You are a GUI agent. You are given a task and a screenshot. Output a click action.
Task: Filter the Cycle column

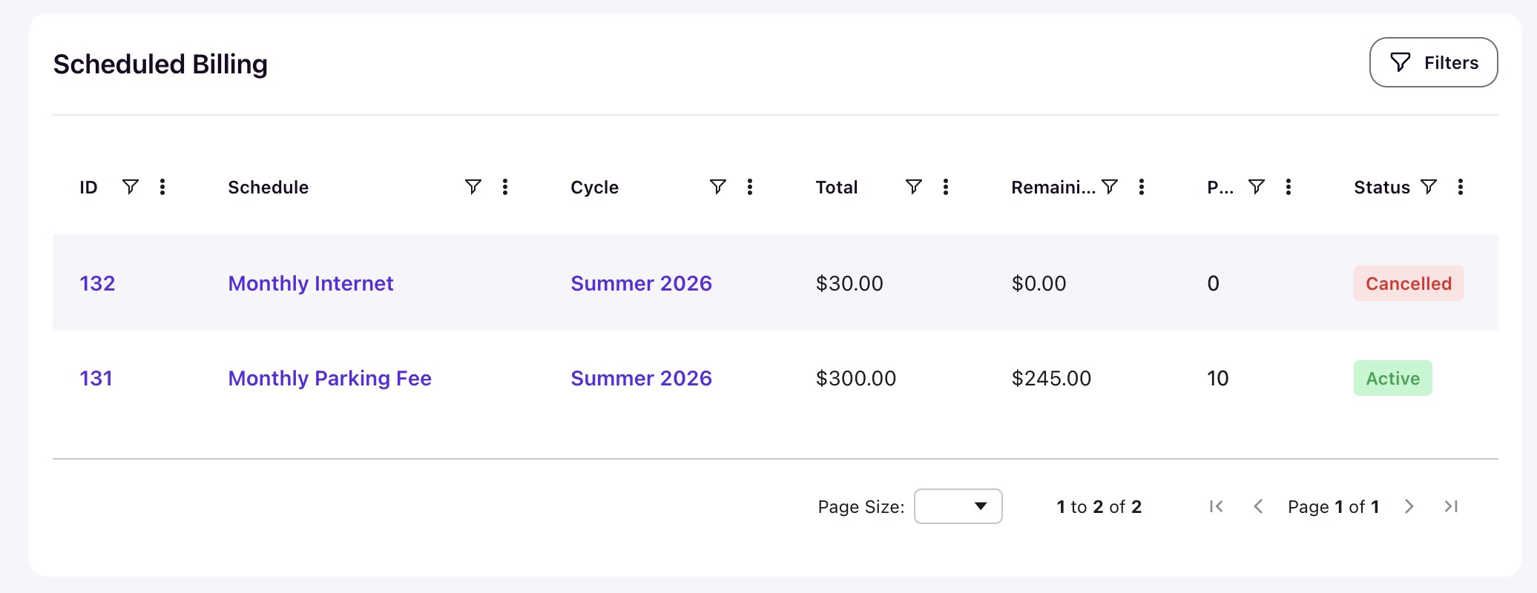718,187
